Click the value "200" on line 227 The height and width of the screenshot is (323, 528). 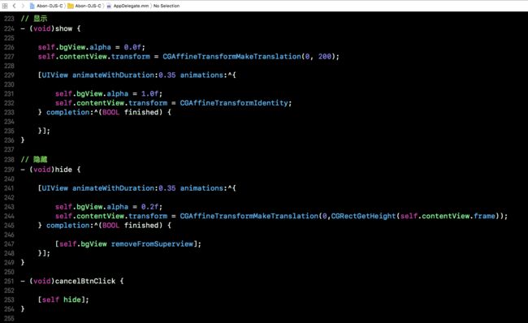[325, 57]
